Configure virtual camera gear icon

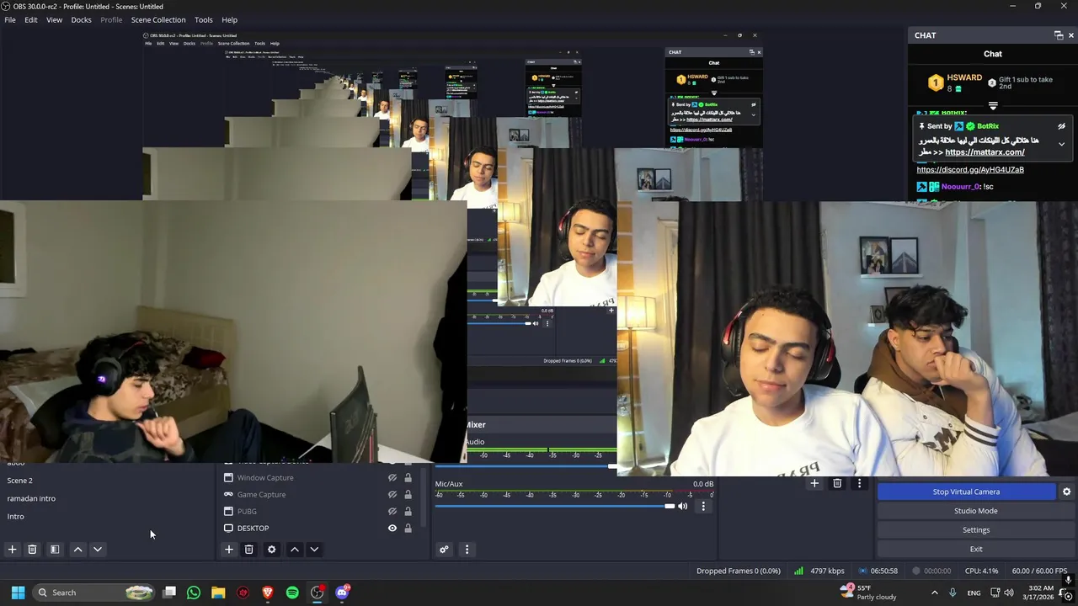point(1066,492)
